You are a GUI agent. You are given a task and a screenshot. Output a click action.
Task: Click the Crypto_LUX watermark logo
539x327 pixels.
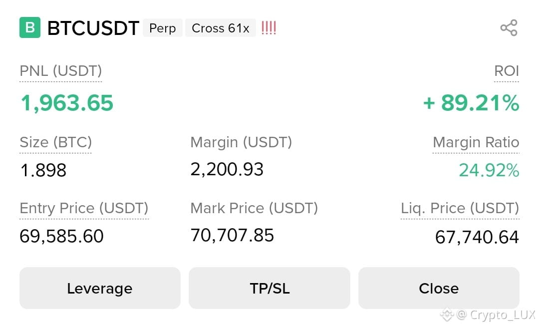488,315
